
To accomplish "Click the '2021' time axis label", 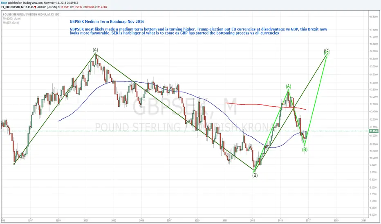I will pyautogui.click(x=364, y=220).
